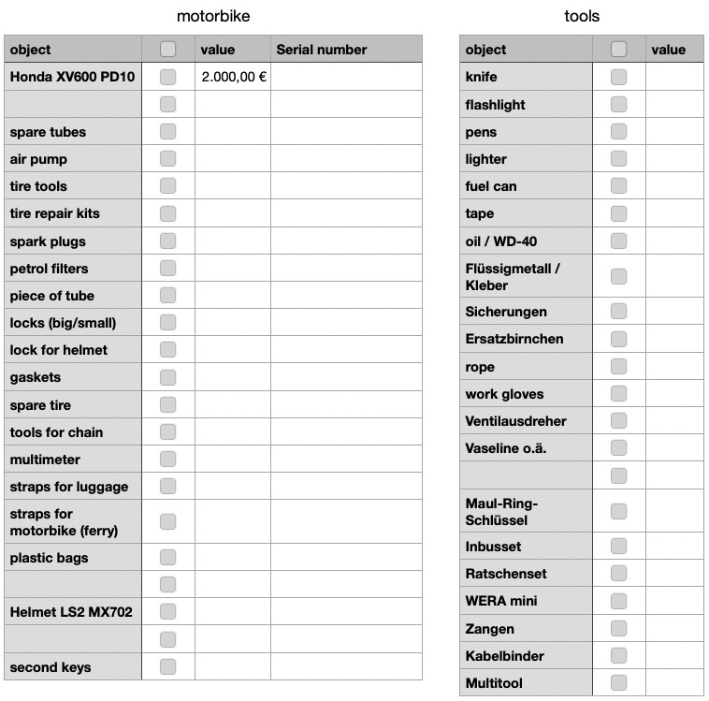Viewport: 709px width, 701px height.
Task: Check the oil / WD-40 checkbox
Action: click(x=618, y=241)
